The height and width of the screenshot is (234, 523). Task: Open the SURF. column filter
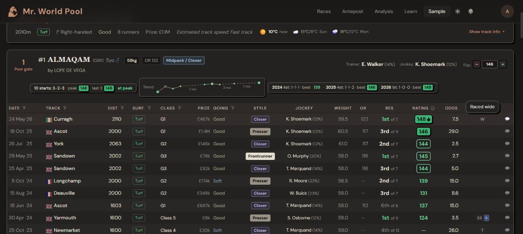coord(149,108)
